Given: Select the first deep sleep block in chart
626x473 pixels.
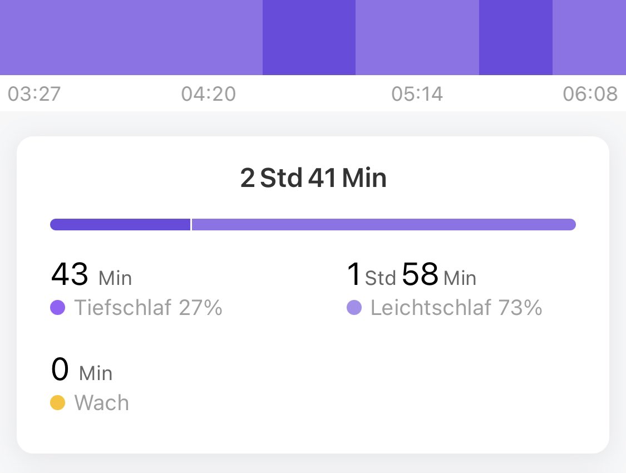Looking at the screenshot, I should 309,37.
